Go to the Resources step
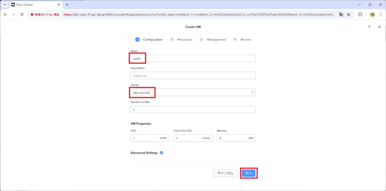This screenshot has width=386, height=191. tap(181, 40)
